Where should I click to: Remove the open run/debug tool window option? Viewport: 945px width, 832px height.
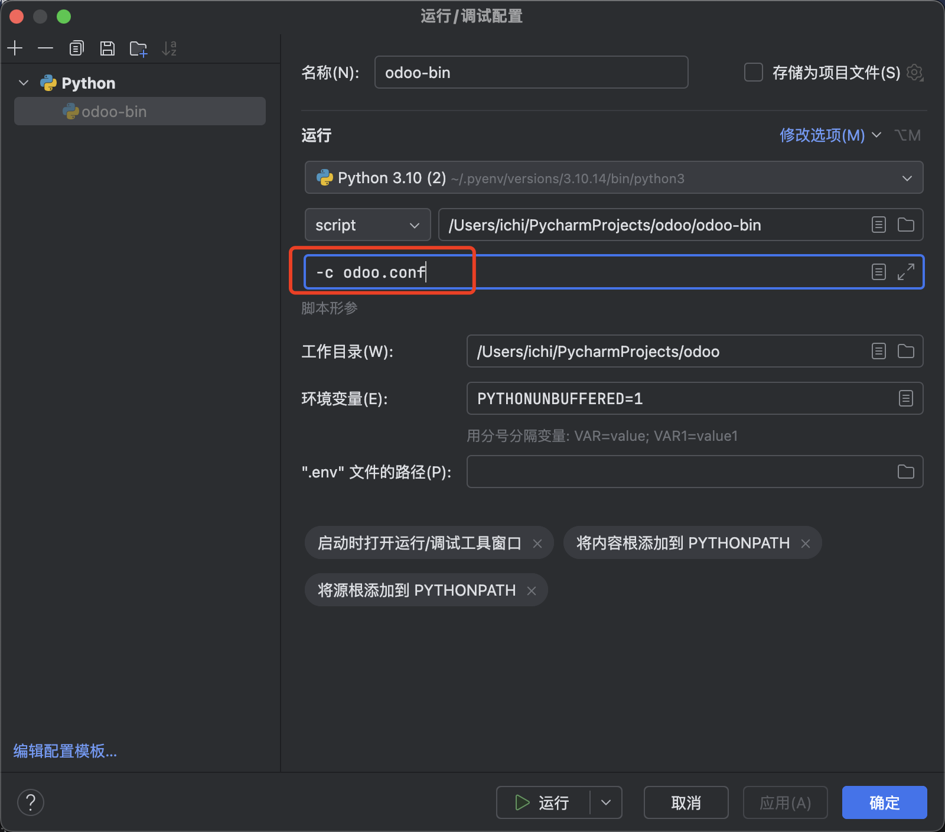tap(537, 543)
